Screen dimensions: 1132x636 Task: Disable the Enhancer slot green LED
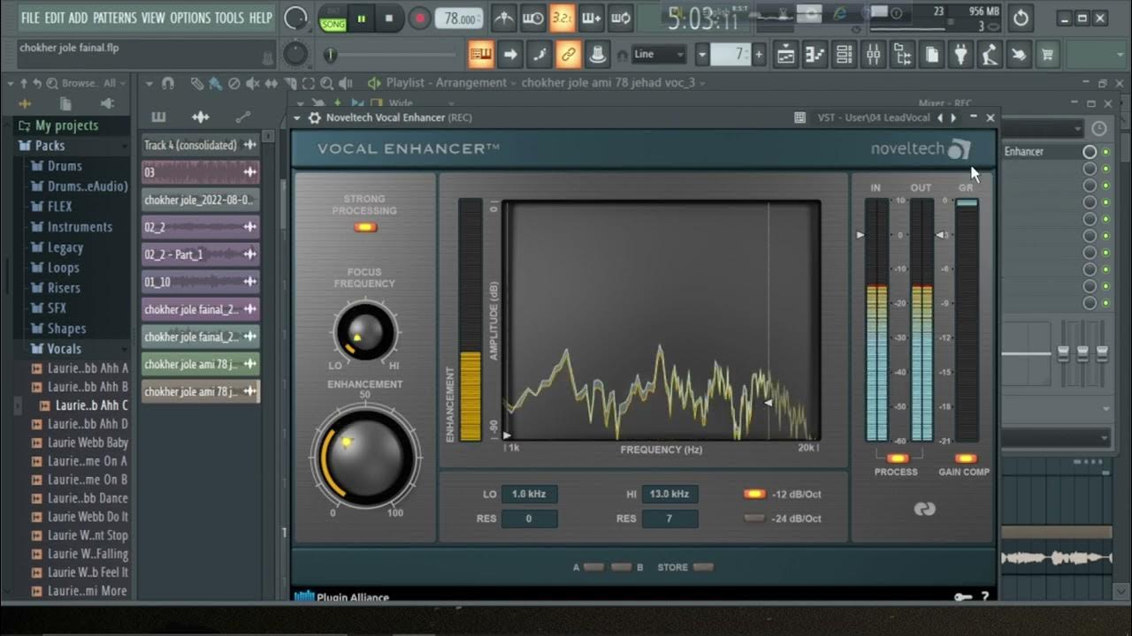point(1105,152)
